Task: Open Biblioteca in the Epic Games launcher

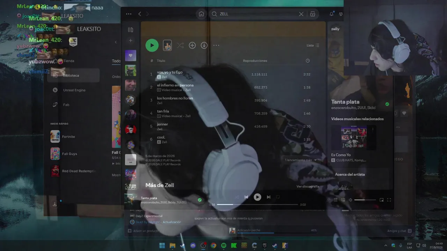Action: click(x=73, y=75)
